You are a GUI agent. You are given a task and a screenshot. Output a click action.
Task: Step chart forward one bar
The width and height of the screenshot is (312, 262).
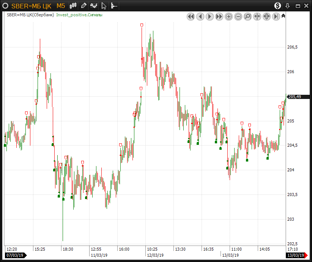pos(210,17)
